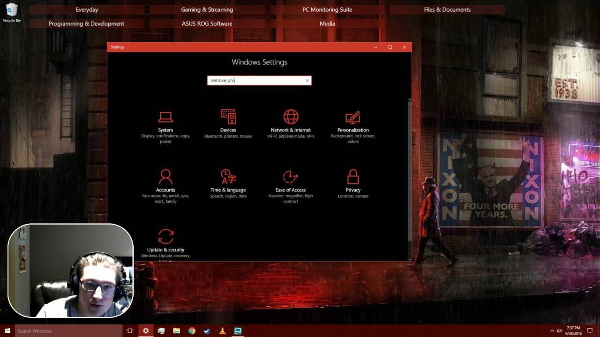The height and width of the screenshot is (337, 600).
Task: Open the Gaming & Streaming fence tab
Action: click(207, 9)
